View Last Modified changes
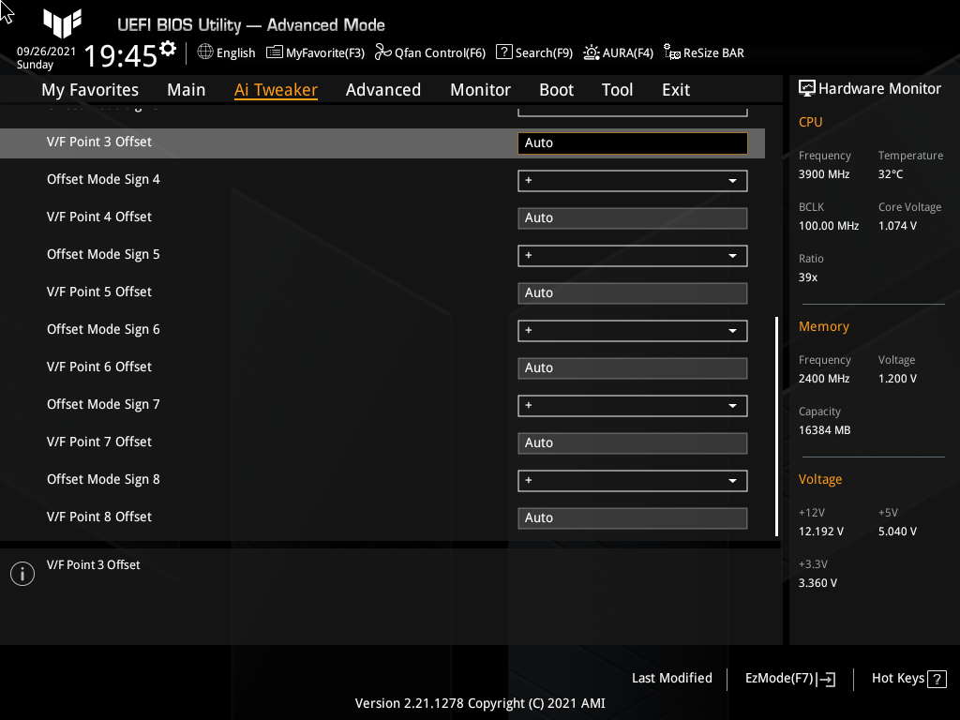The height and width of the screenshot is (720, 960). (x=671, y=678)
